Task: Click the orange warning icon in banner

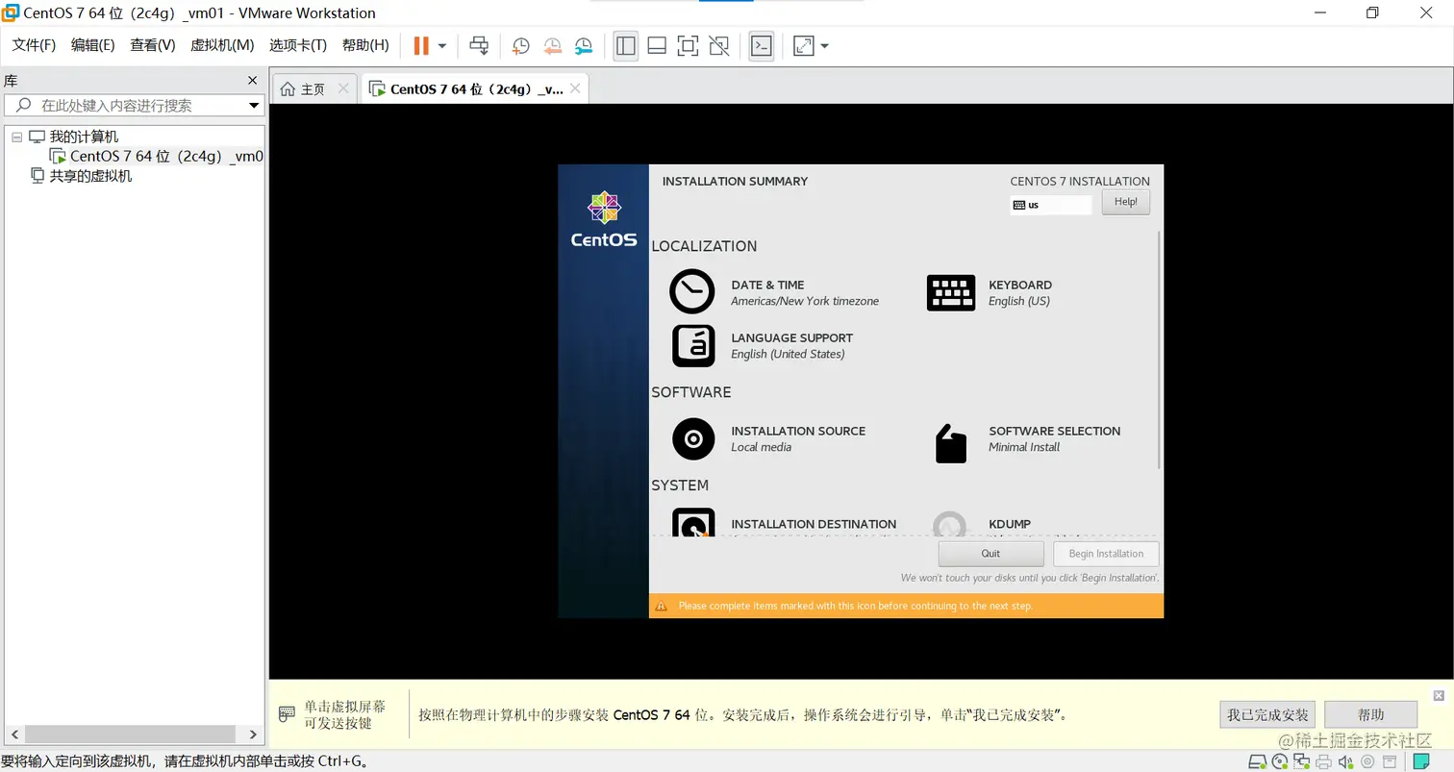Action: tap(661, 606)
